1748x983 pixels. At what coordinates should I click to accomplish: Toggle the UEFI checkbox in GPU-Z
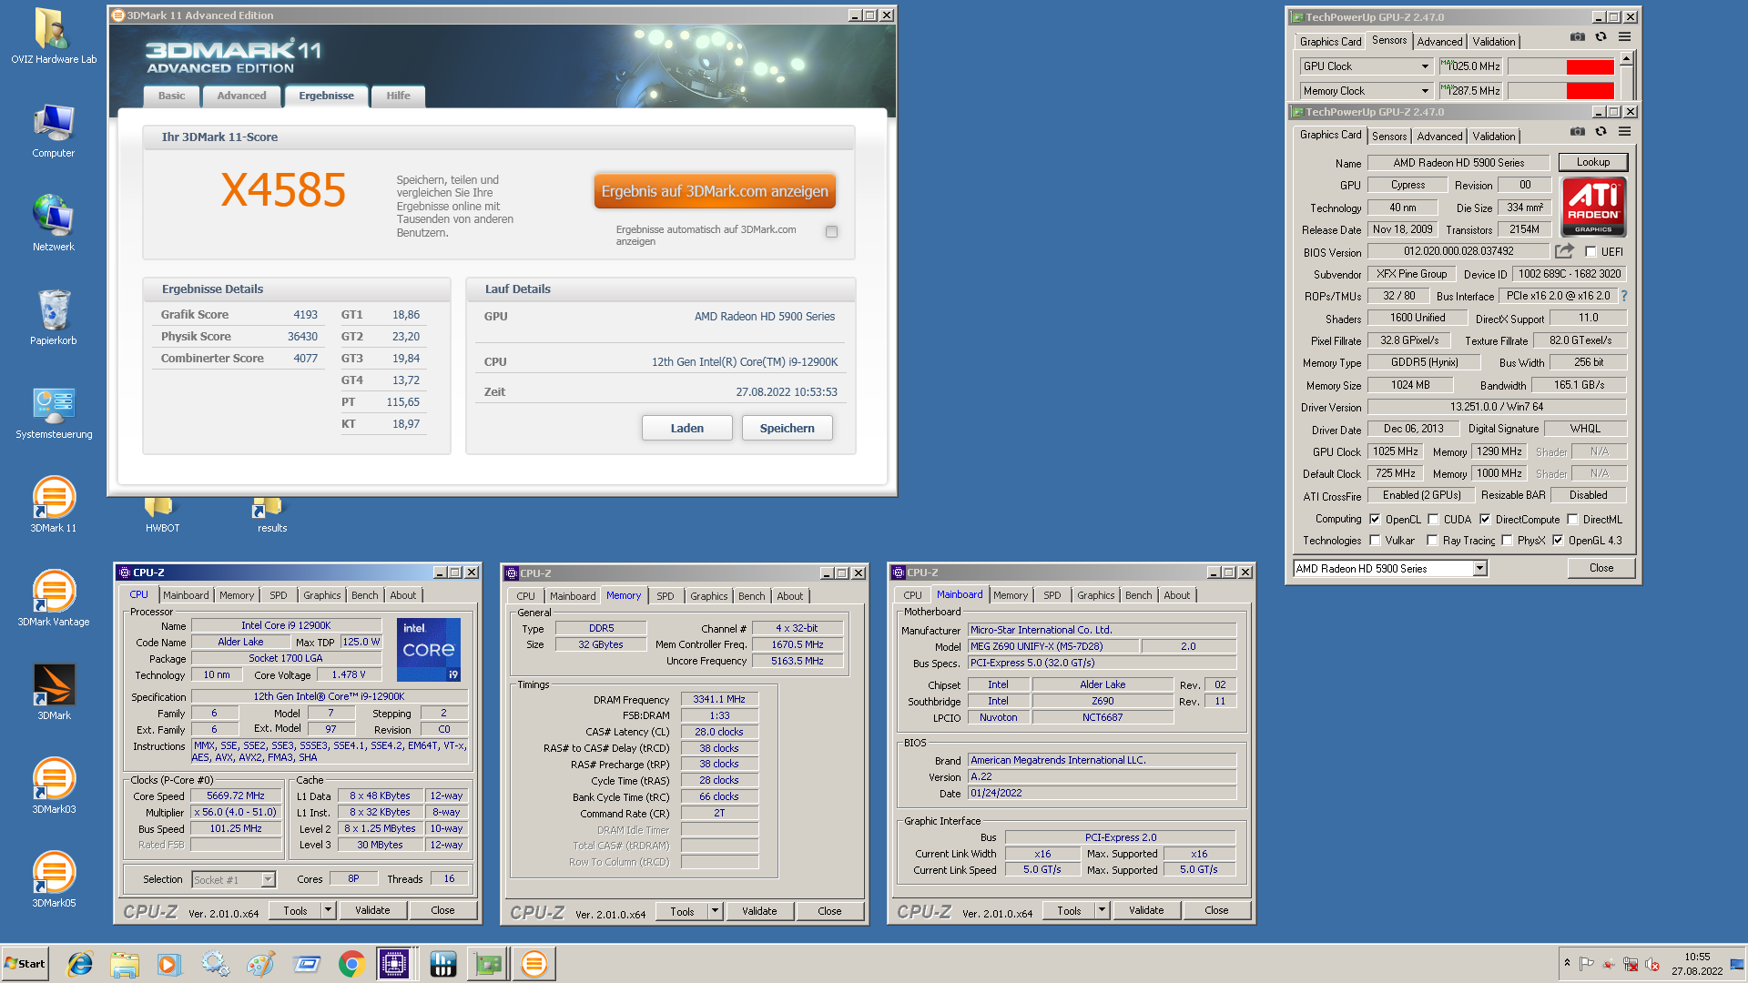coord(1590,252)
